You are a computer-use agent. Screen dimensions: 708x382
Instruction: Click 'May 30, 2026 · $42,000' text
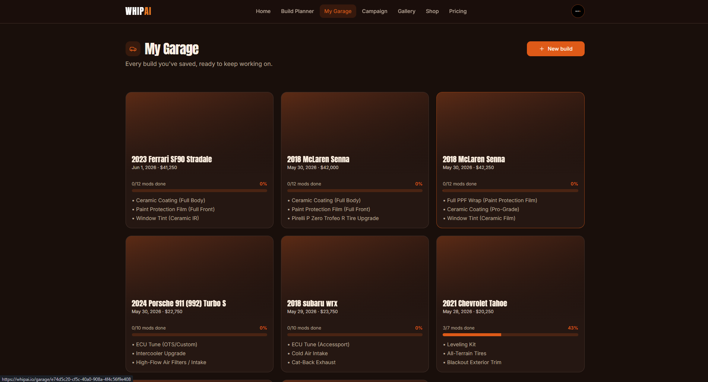pos(313,168)
